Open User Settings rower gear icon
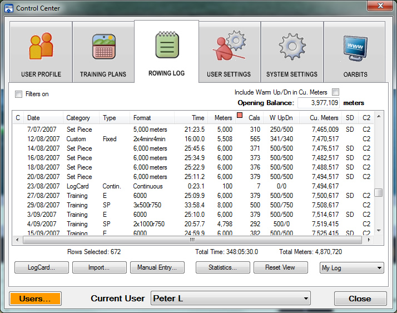 click(x=229, y=47)
